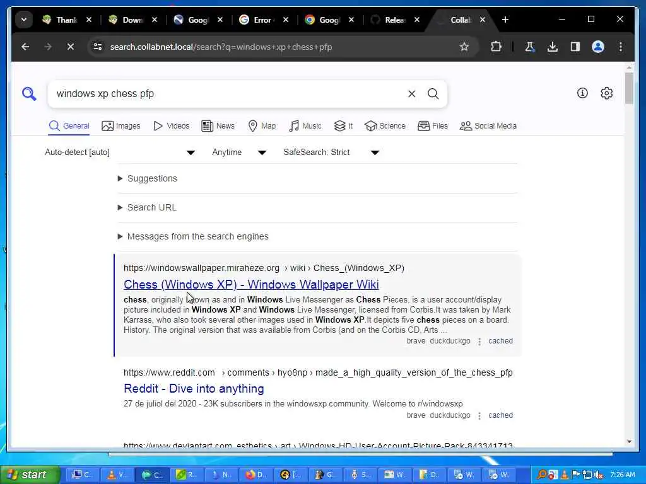Click the blue search engine logo

point(29,94)
